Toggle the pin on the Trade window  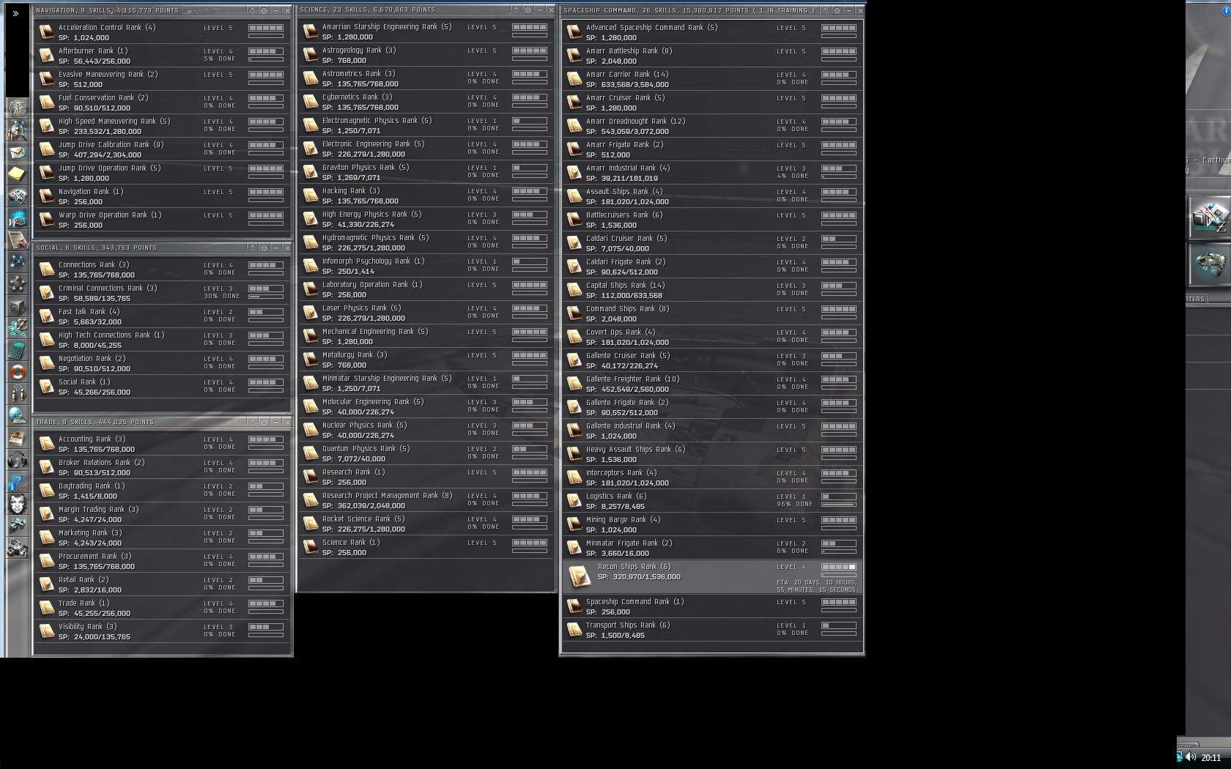tap(253, 422)
